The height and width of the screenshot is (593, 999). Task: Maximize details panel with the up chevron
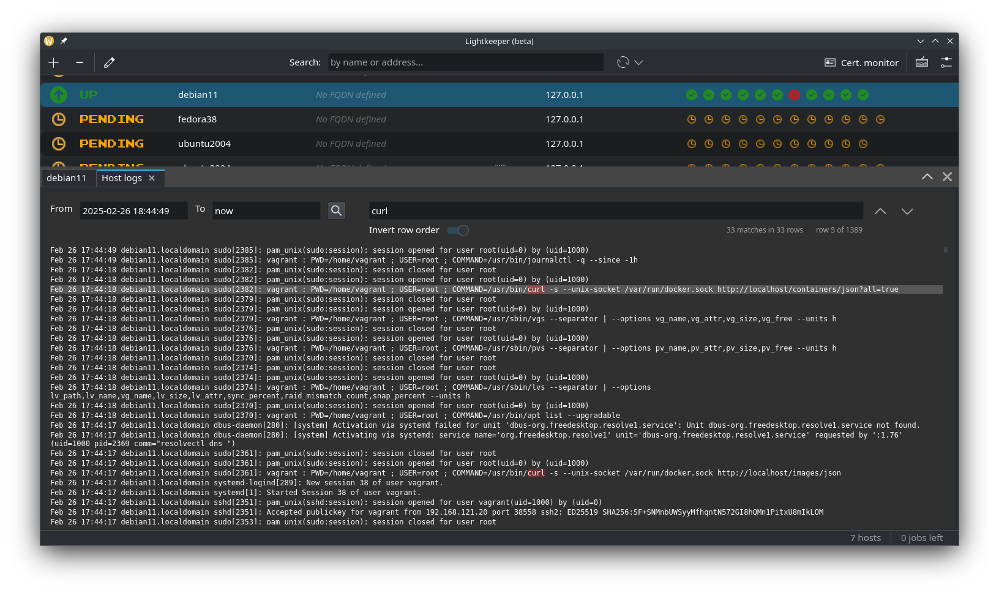click(927, 177)
